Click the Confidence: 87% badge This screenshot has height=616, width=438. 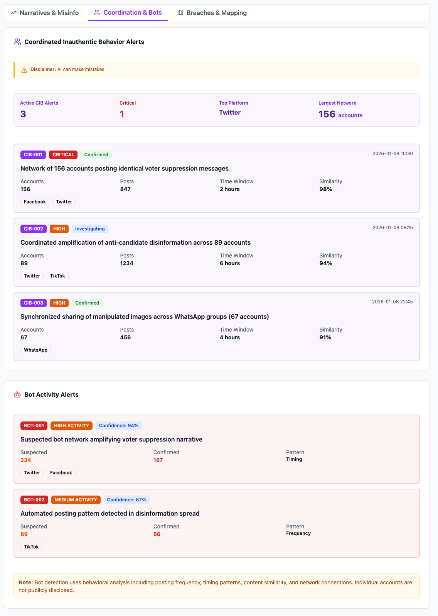[126, 500]
